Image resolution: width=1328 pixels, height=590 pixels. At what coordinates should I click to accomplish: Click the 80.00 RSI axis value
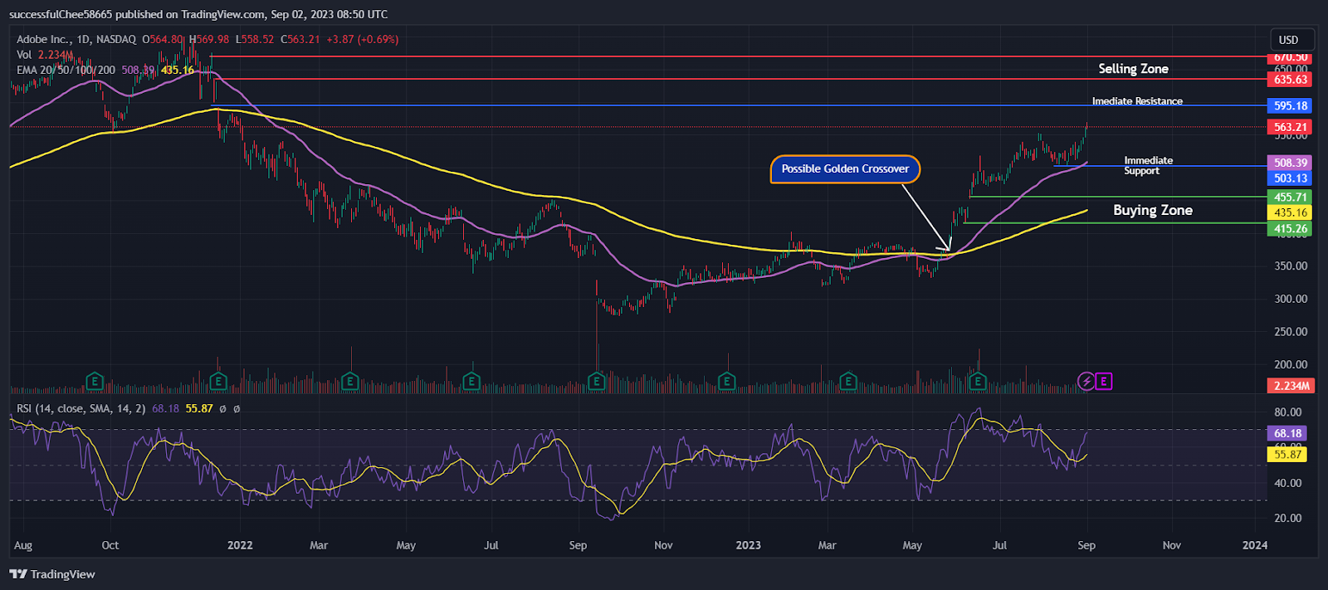point(1288,412)
